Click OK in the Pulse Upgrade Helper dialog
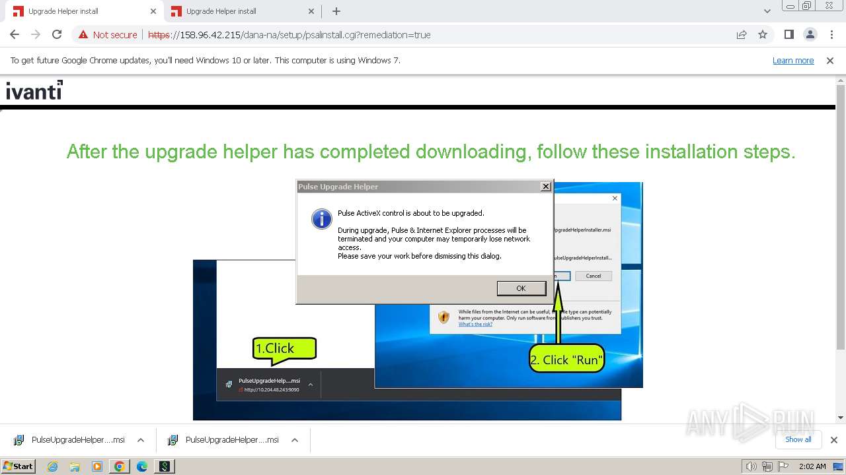 tap(521, 288)
